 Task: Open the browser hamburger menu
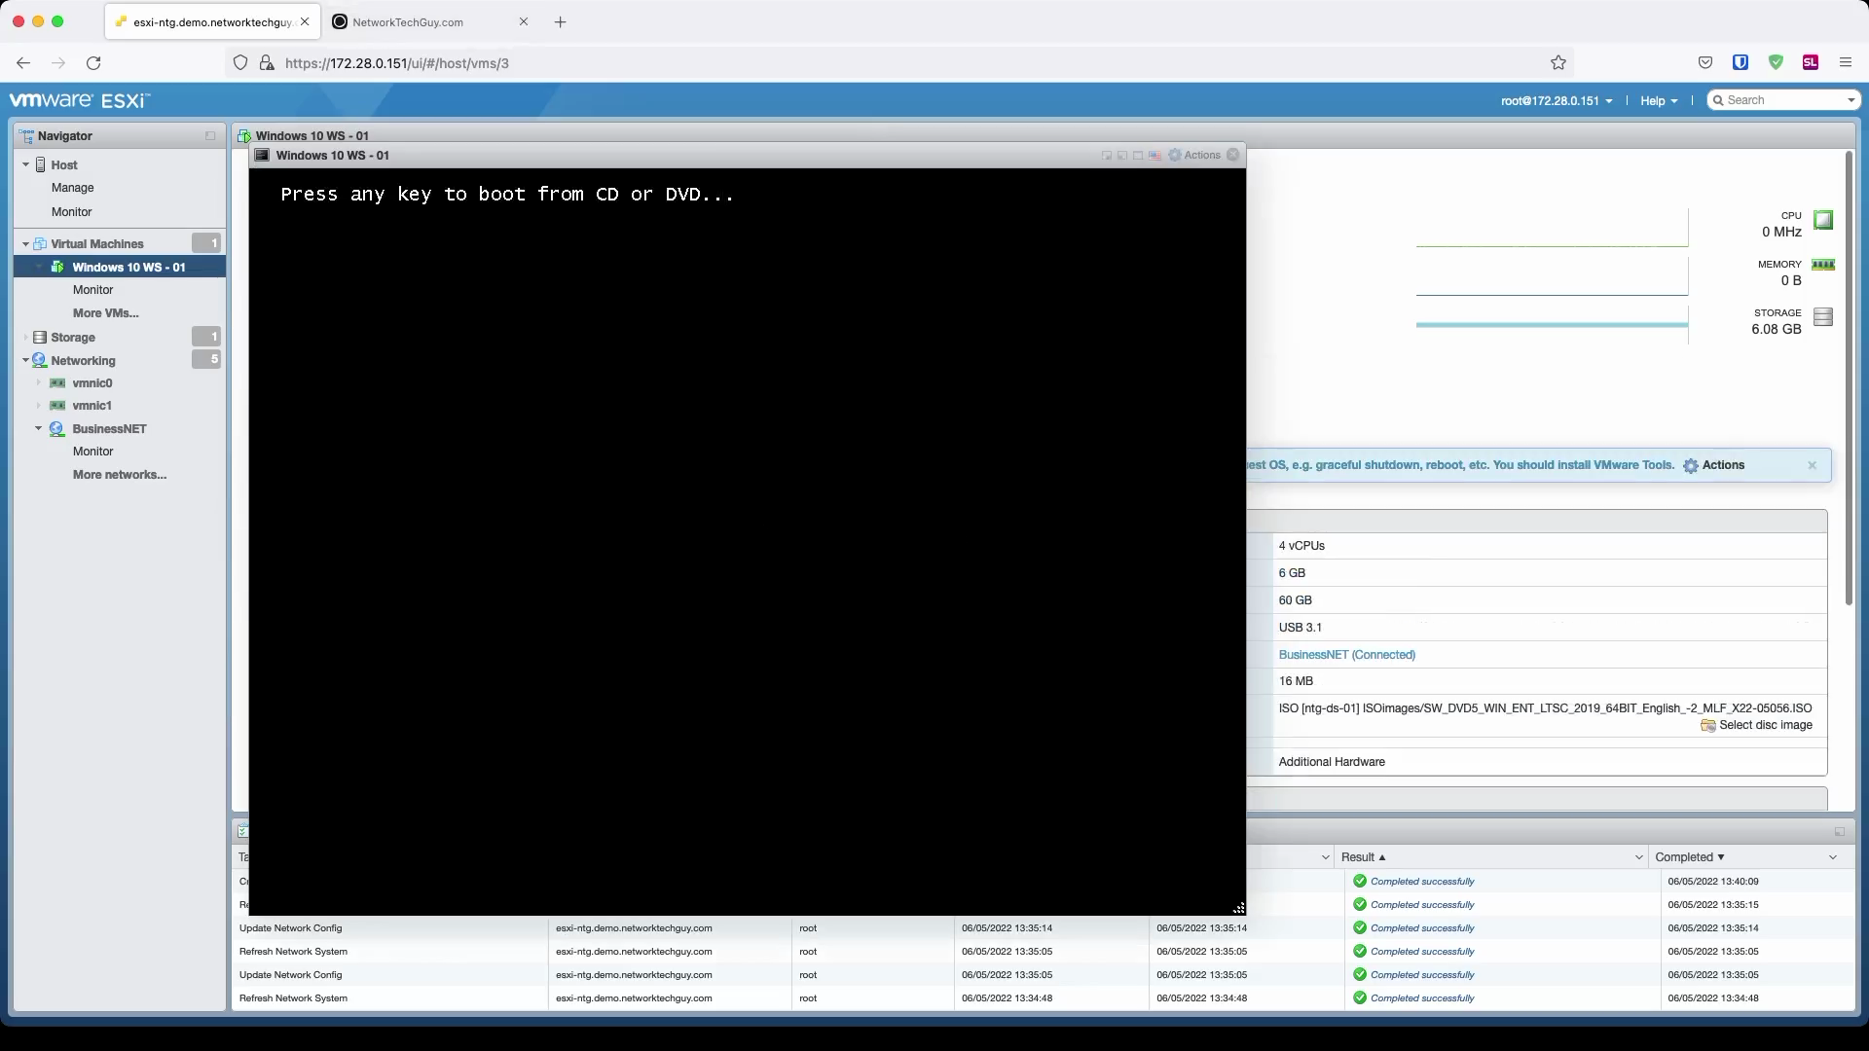coord(1846,63)
